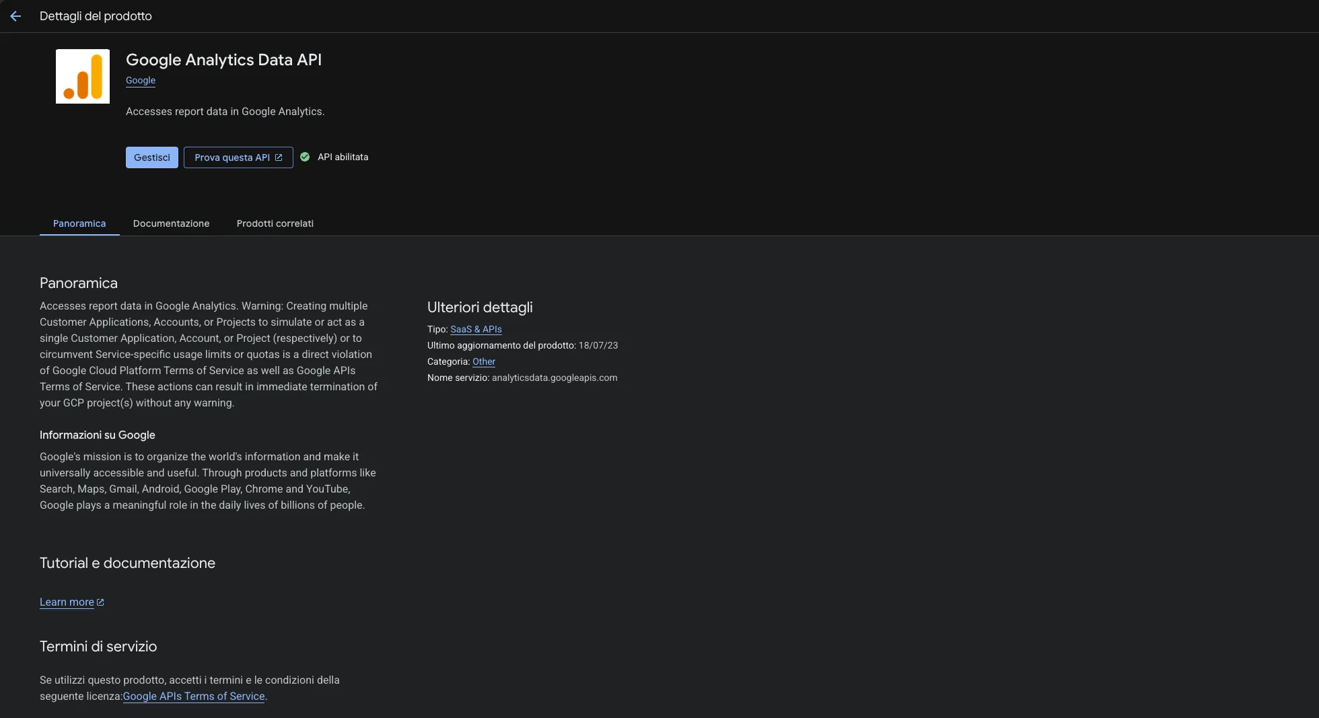
Task: Click the service name analyticsdata.googleapis.com
Action: click(x=555, y=378)
